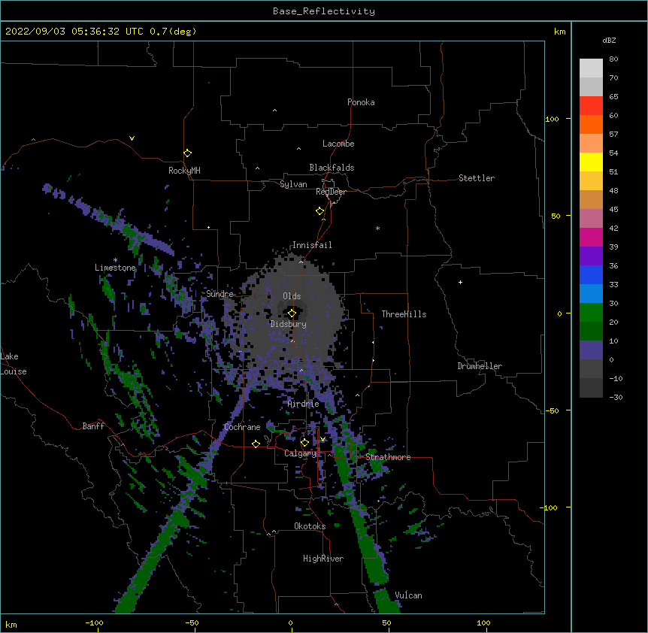The height and width of the screenshot is (633, 648).
Task: Click the yellow marker below Cochrane
Action: pyautogui.click(x=256, y=444)
